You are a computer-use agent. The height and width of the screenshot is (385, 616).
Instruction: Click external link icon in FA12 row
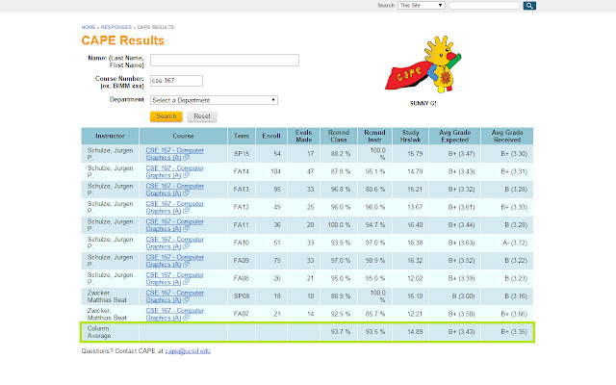click(185, 211)
